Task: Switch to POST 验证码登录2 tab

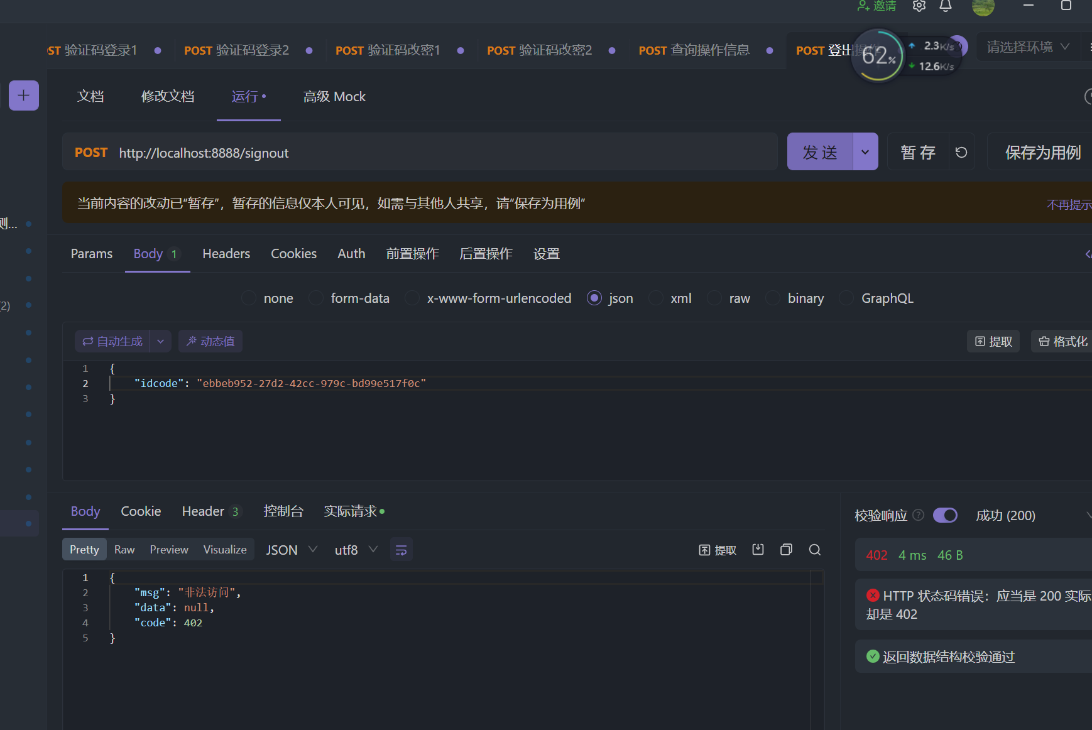Action: (237, 50)
